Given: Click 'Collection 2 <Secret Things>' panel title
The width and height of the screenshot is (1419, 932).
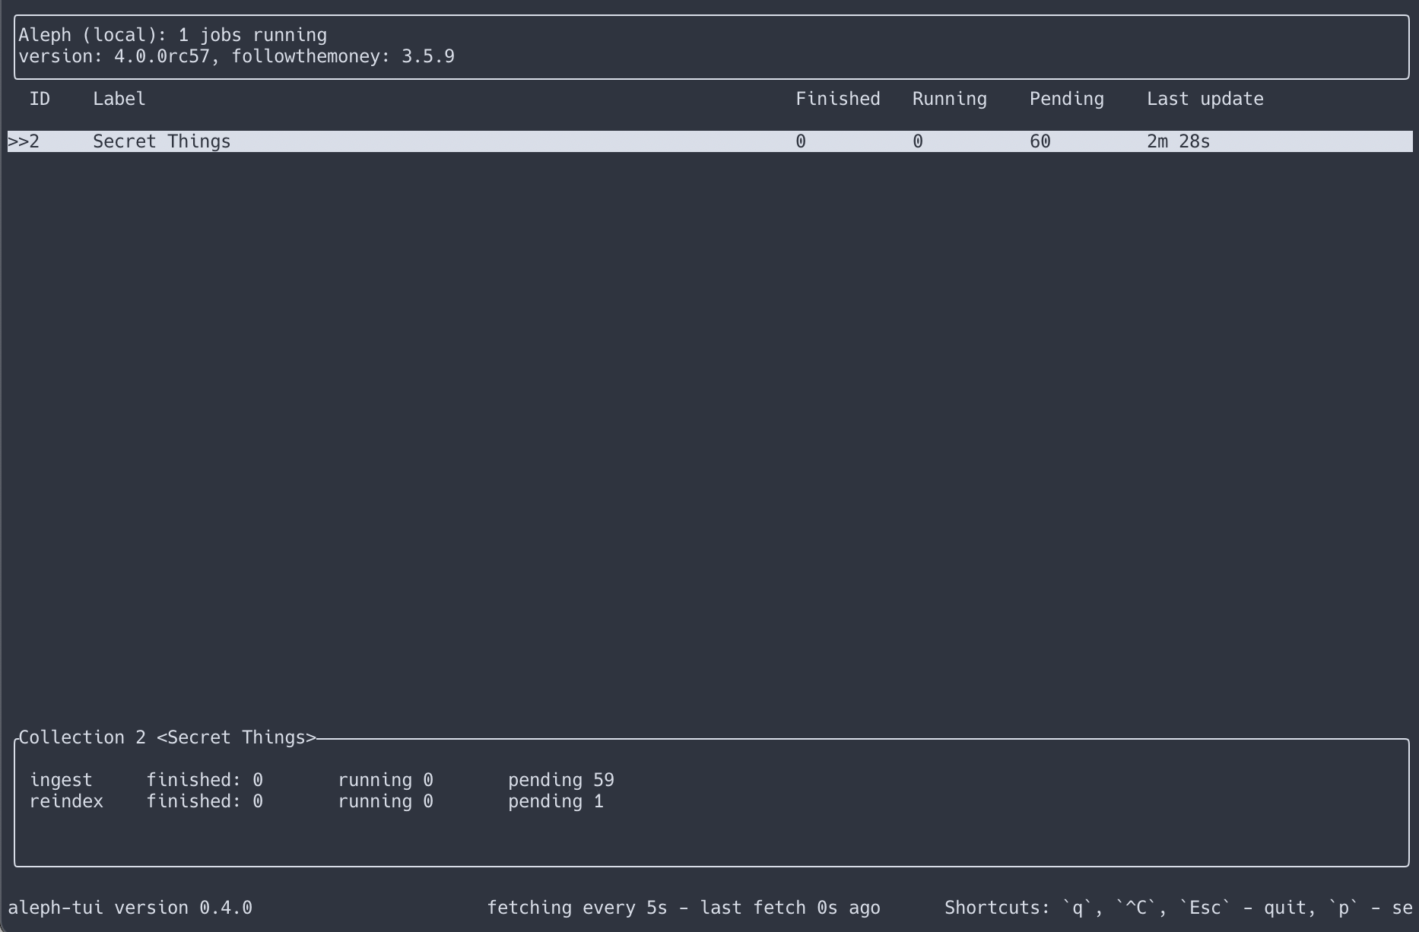Looking at the screenshot, I should [167, 737].
